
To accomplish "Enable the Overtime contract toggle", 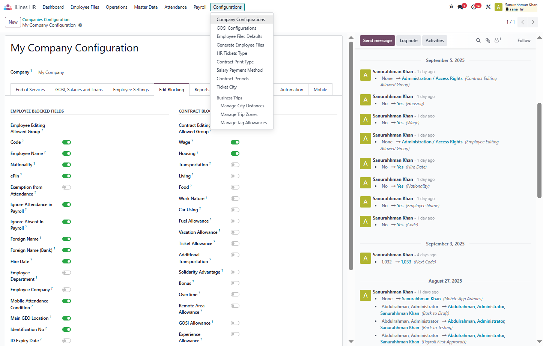I will pyautogui.click(x=235, y=295).
